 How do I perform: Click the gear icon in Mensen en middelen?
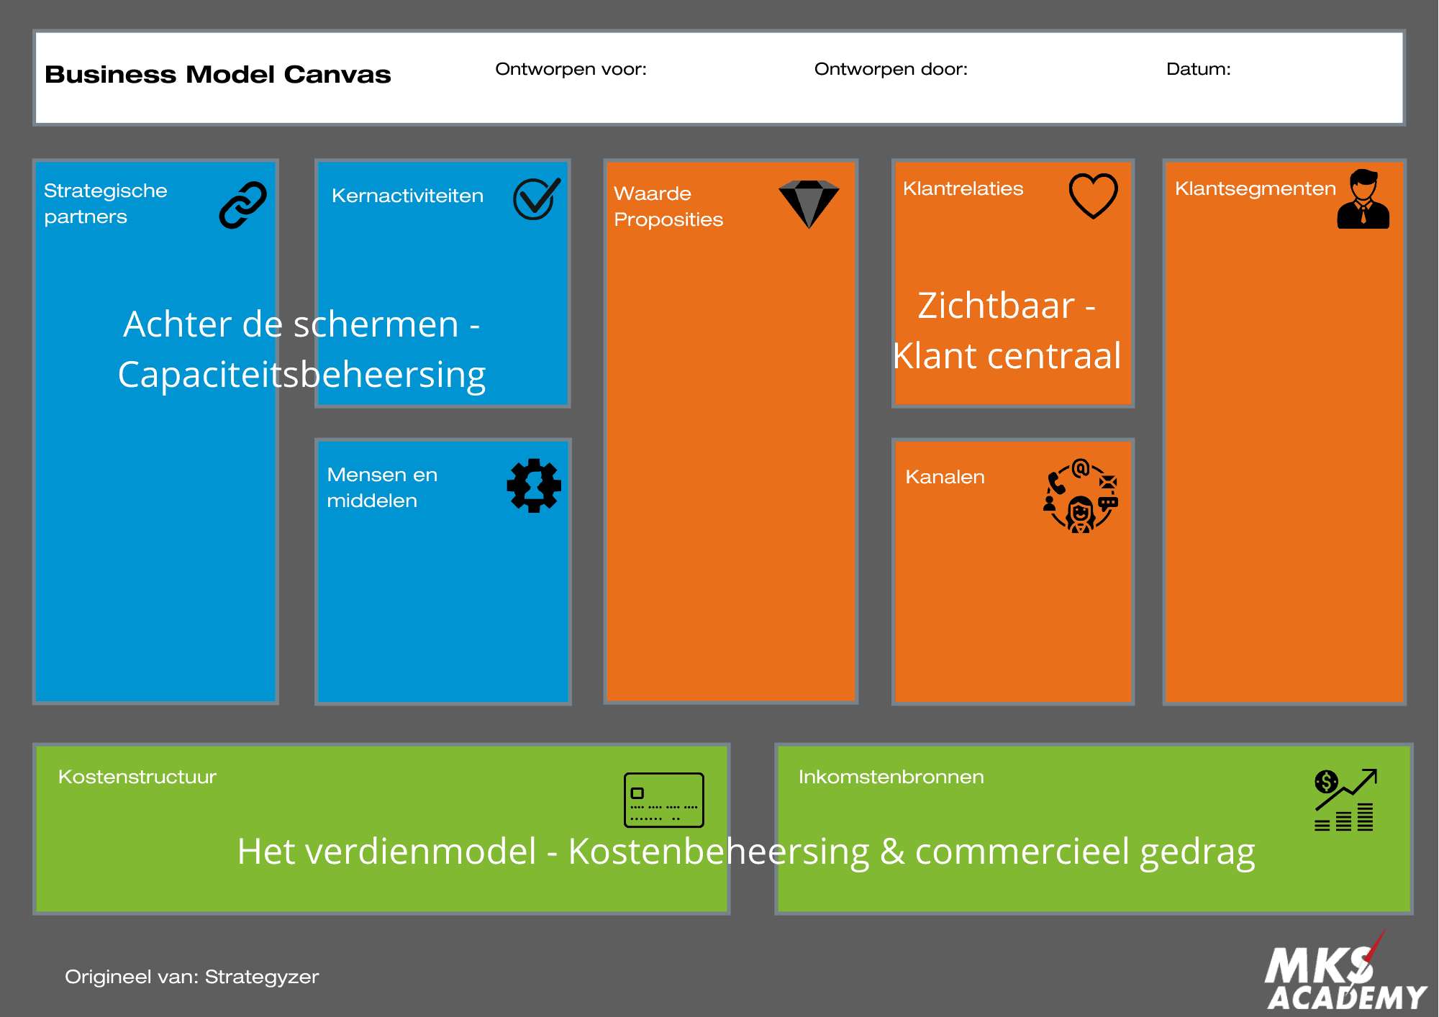point(534,485)
